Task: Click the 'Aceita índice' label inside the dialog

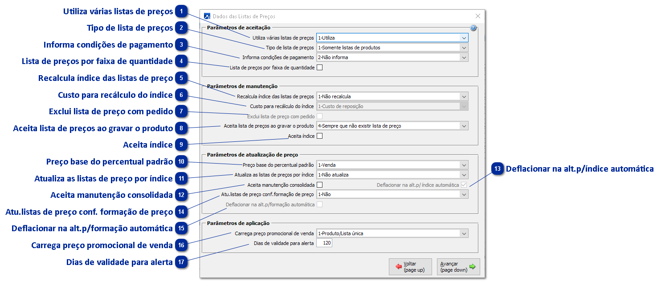Action: coord(301,136)
